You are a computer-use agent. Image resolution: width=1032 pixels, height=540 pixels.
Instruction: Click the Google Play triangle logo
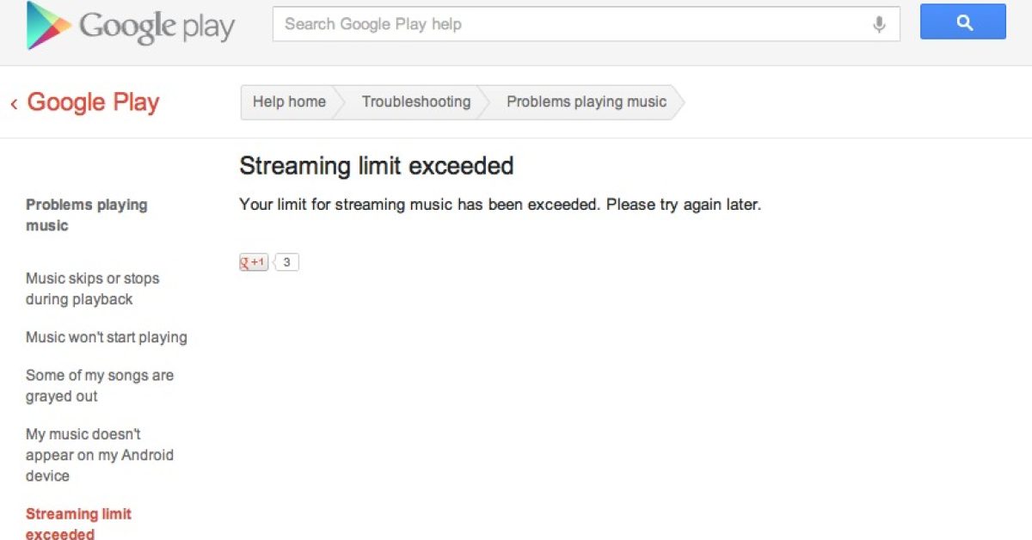click(48, 25)
